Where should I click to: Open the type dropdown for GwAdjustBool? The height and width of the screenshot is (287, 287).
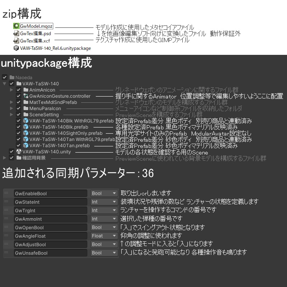point(104,245)
